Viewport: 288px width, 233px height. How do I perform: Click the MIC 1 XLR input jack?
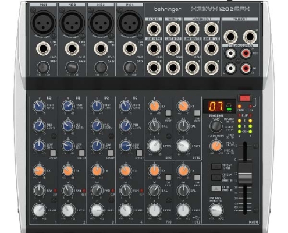click(44, 23)
